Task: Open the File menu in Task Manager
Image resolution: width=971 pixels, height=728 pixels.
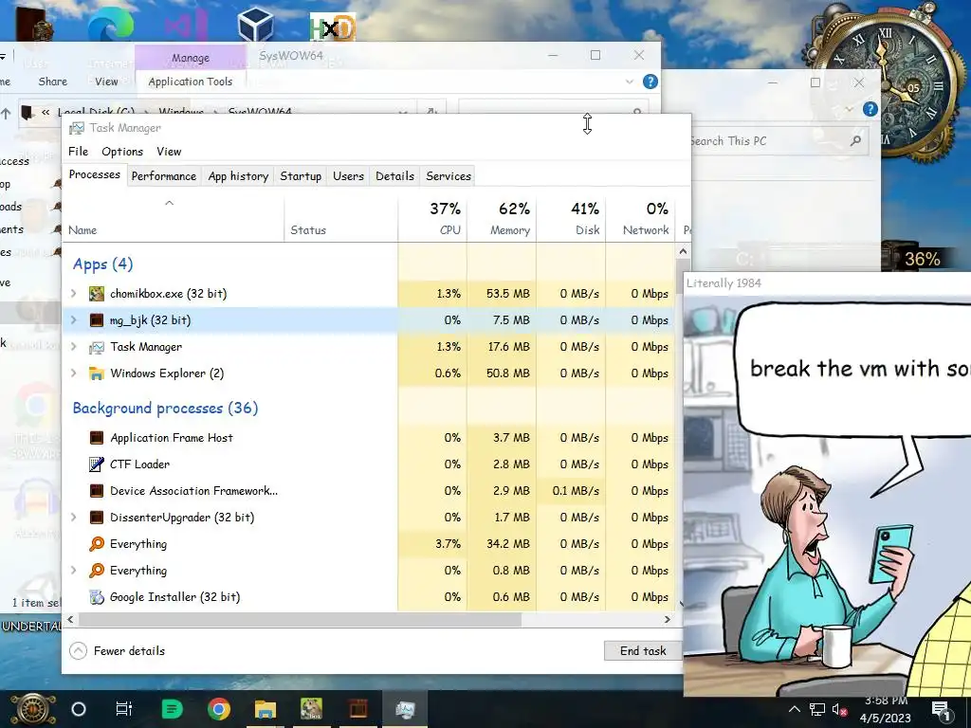Action: [78, 152]
